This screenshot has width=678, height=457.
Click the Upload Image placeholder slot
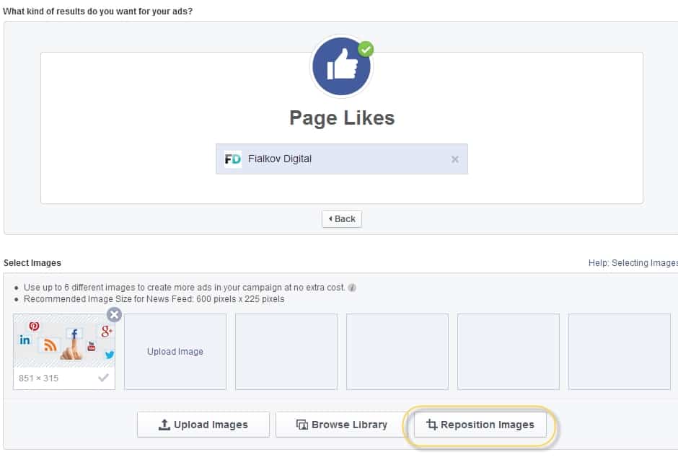click(175, 352)
